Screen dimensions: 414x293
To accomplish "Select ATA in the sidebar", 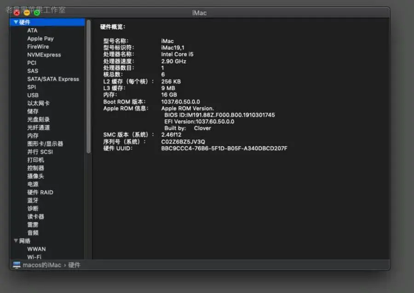I will (32, 30).
